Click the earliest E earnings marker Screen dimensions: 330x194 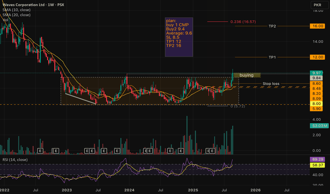pos(40,151)
